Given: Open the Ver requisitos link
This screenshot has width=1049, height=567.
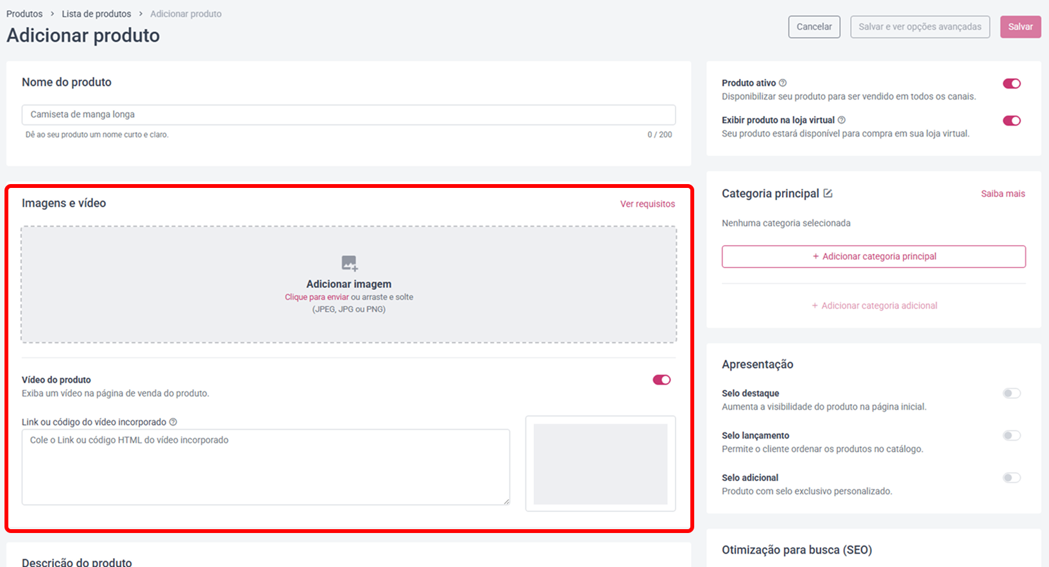Looking at the screenshot, I should pyautogui.click(x=647, y=204).
